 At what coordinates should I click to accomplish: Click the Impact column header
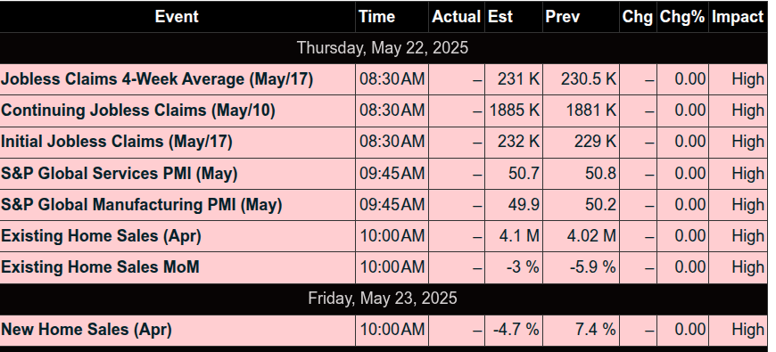[738, 17]
